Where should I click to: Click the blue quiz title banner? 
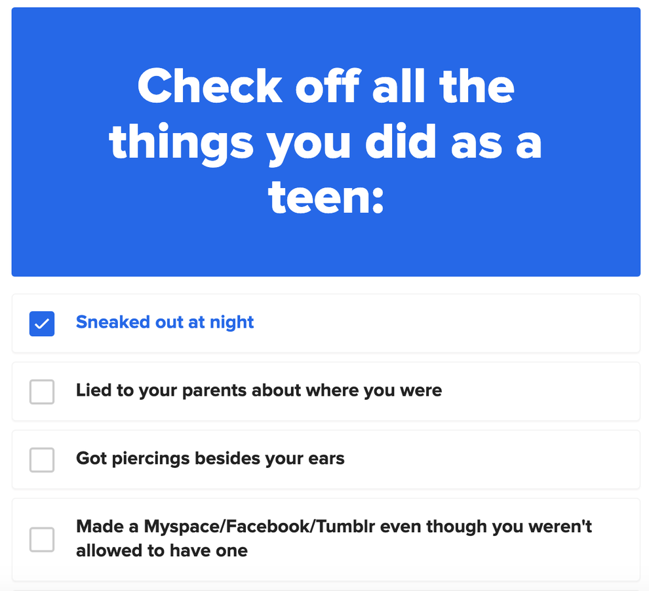(x=326, y=141)
